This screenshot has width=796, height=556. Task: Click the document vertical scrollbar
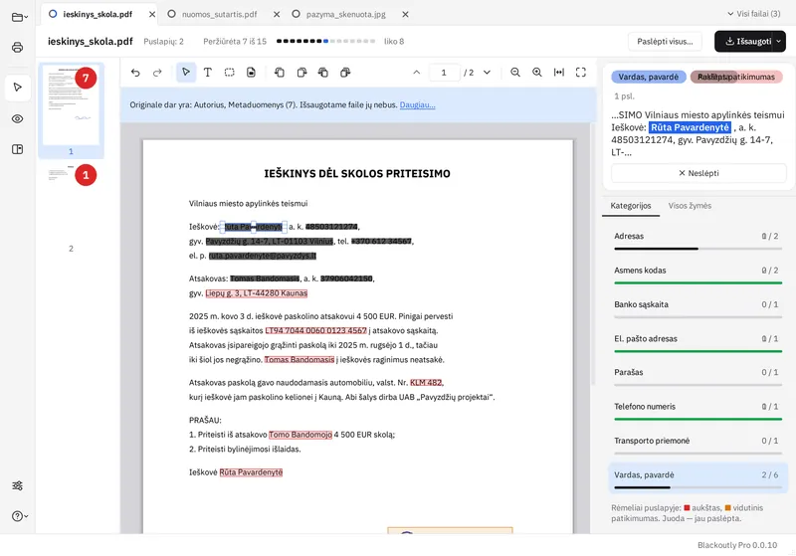(x=592, y=254)
